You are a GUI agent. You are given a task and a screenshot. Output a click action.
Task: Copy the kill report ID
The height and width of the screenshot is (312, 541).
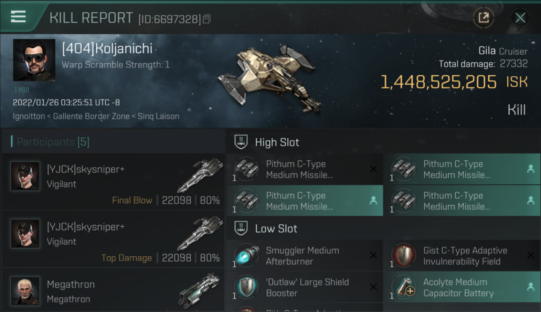(207, 19)
